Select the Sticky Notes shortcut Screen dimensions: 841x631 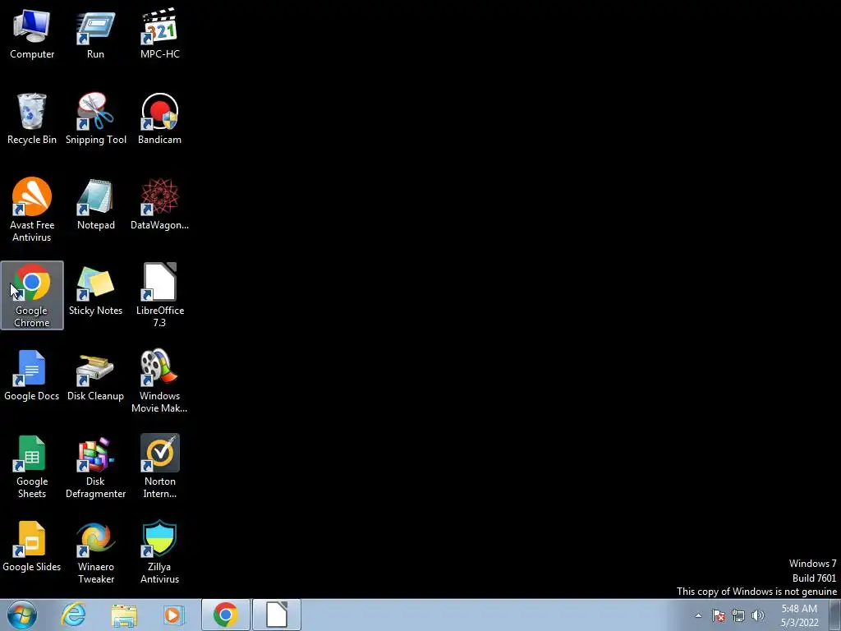[95, 290]
